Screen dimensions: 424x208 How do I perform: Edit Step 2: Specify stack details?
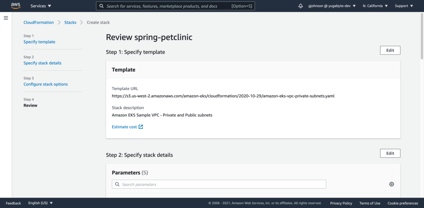pyautogui.click(x=390, y=153)
